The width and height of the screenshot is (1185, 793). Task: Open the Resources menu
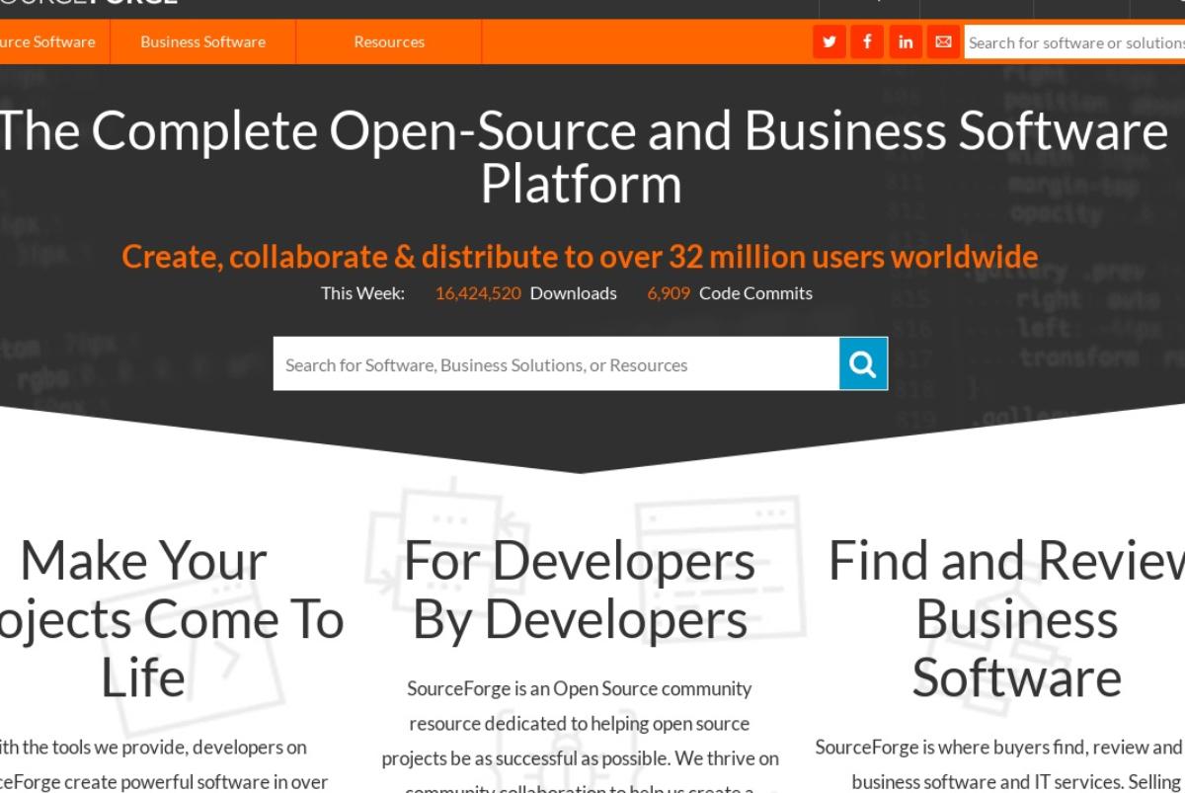click(389, 42)
